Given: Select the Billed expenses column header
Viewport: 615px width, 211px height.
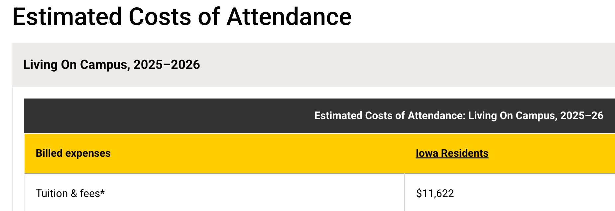Looking at the screenshot, I should (x=73, y=153).
